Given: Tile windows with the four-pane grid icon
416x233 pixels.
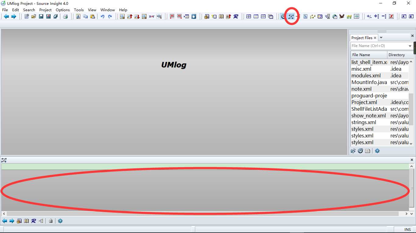Looking at the screenshot, I should (x=249, y=16).
